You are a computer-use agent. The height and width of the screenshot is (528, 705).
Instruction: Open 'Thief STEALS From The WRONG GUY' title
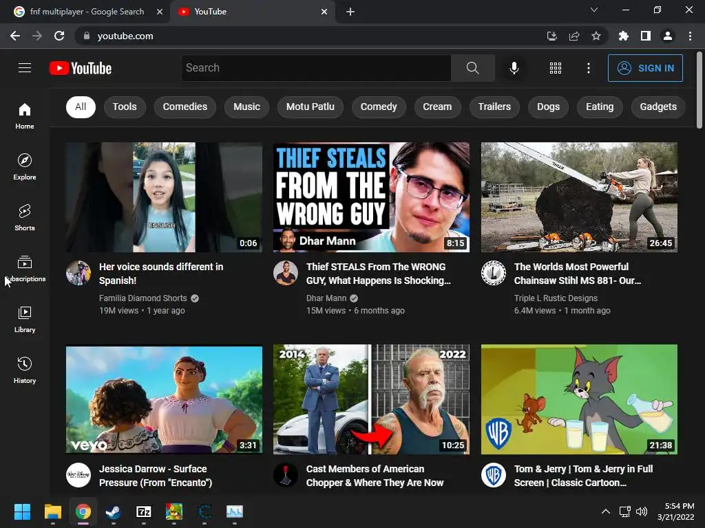(x=378, y=274)
